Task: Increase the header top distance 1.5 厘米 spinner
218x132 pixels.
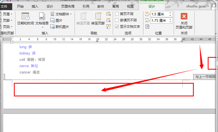Action: (170, 13)
